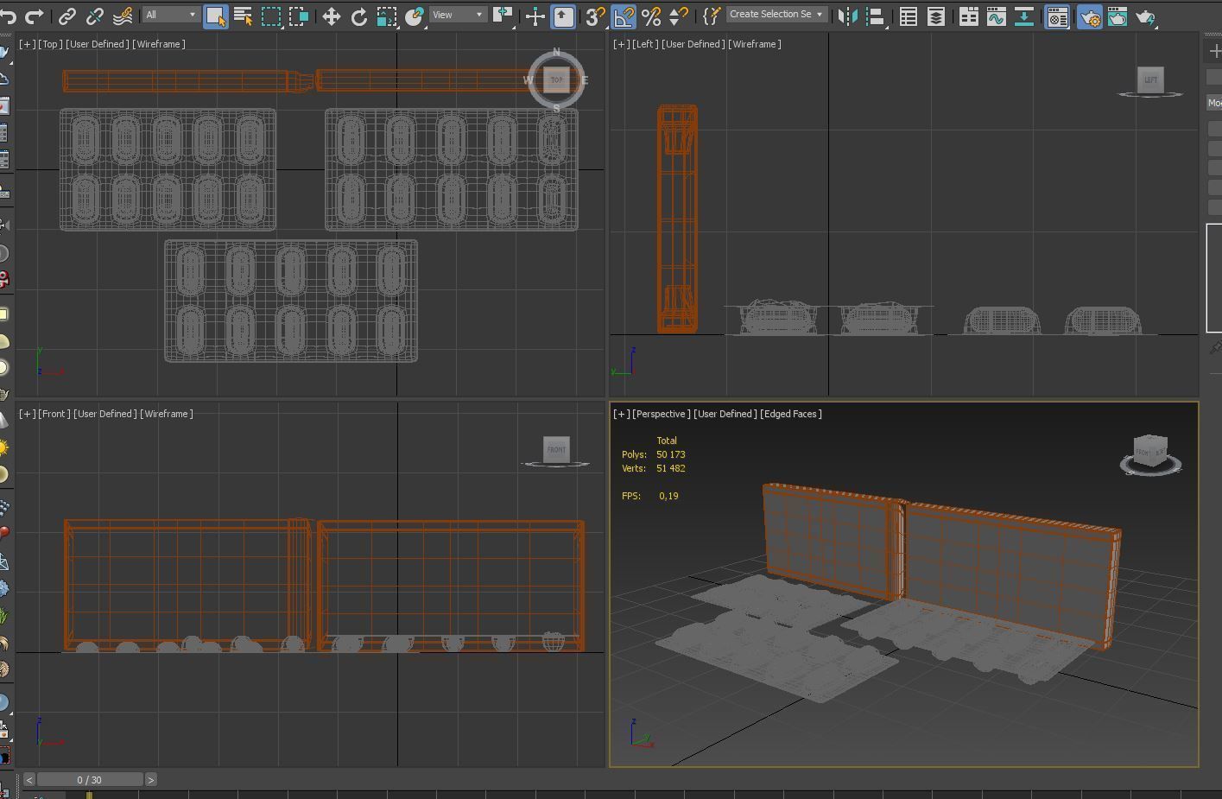Image resolution: width=1222 pixels, height=799 pixels.
Task: Click the TOP face of the ViewCube
Action: click(557, 79)
